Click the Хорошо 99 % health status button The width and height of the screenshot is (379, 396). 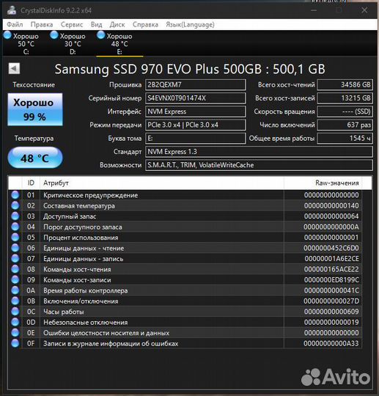coord(35,109)
